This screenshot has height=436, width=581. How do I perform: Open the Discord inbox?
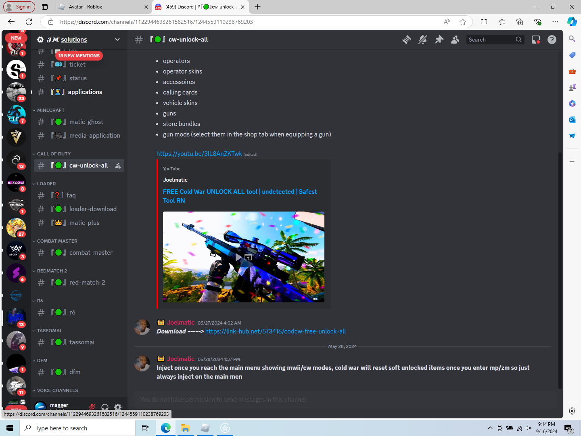[536, 40]
